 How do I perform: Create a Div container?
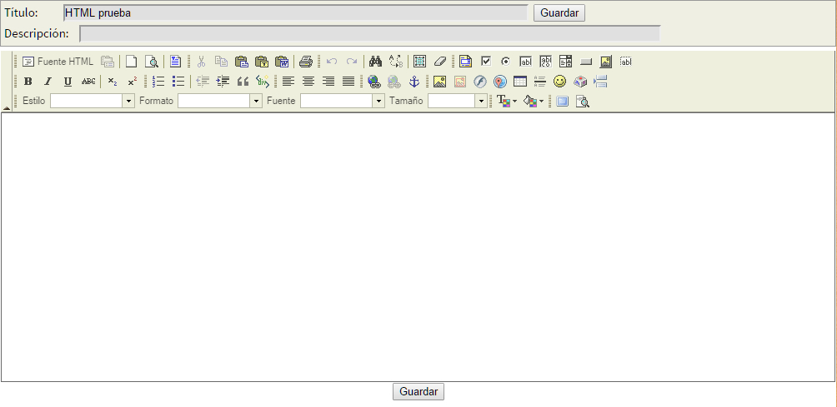[x=263, y=82]
